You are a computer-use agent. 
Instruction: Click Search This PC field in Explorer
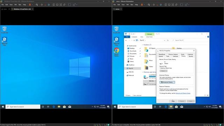pyautogui.click(x=189, y=41)
